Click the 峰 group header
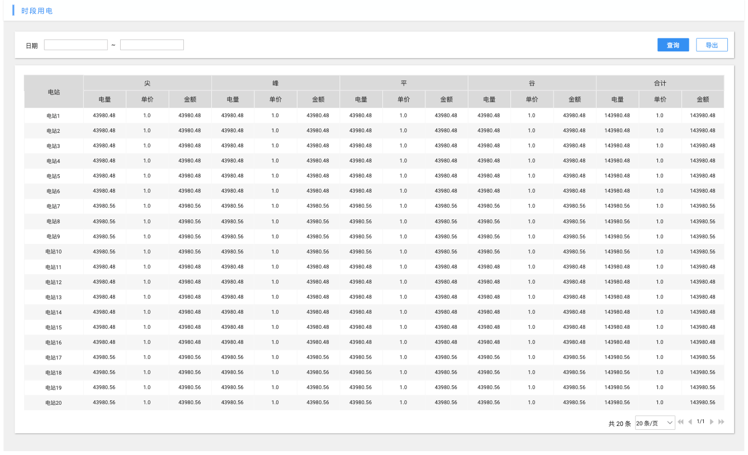Image resolution: width=748 pixels, height=455 pixels. pyautogui.click(x=276, y=83)
